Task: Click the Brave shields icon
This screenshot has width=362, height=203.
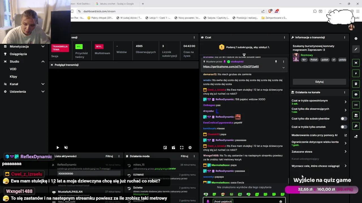Action: (x=270, y=11)
